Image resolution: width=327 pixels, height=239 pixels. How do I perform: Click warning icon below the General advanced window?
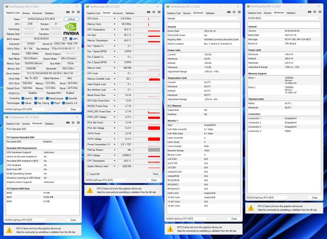coord(170,229)
